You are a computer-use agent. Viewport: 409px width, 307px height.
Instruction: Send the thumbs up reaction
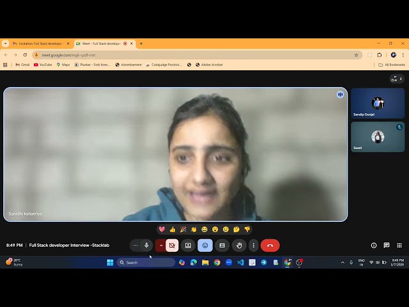pyautogui.click(x=173, y=230)
